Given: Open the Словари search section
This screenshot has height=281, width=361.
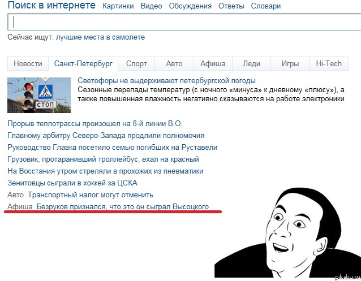Looking at the screenshot, I should (266, 6).
